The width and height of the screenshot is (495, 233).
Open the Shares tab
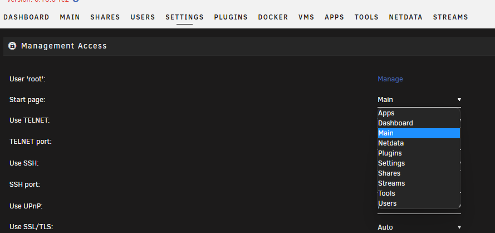(105, 17)
